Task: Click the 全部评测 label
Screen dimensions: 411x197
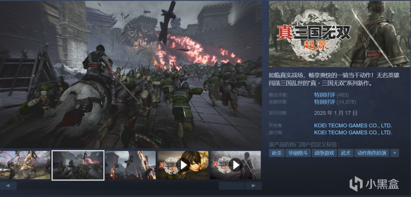Action: 278,102
